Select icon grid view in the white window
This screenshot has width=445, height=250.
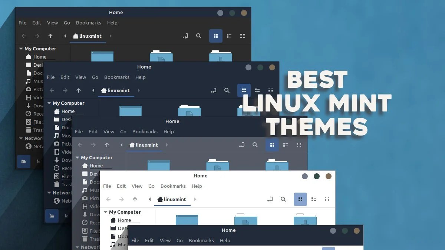click(300, 199)
